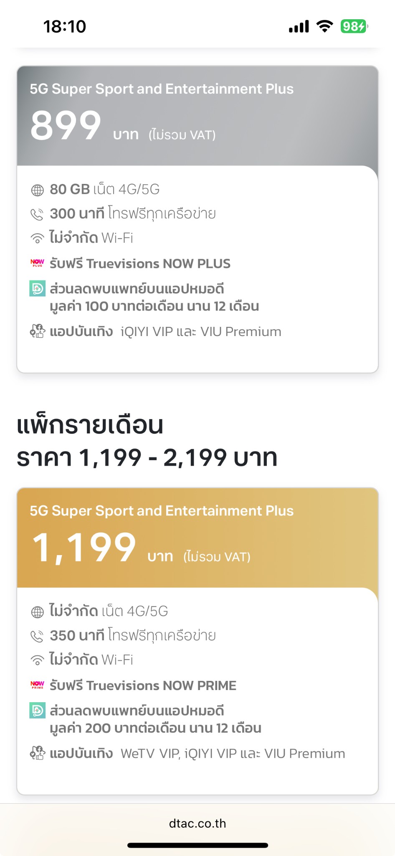Tap WeTV VIP, iQIYI VIP และ VIU Premium text
The image size is (395, 856).
(233, 754)
